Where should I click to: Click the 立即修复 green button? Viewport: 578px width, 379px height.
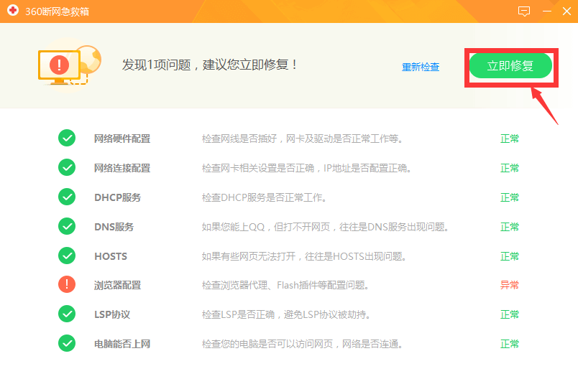tap(510, 66)
